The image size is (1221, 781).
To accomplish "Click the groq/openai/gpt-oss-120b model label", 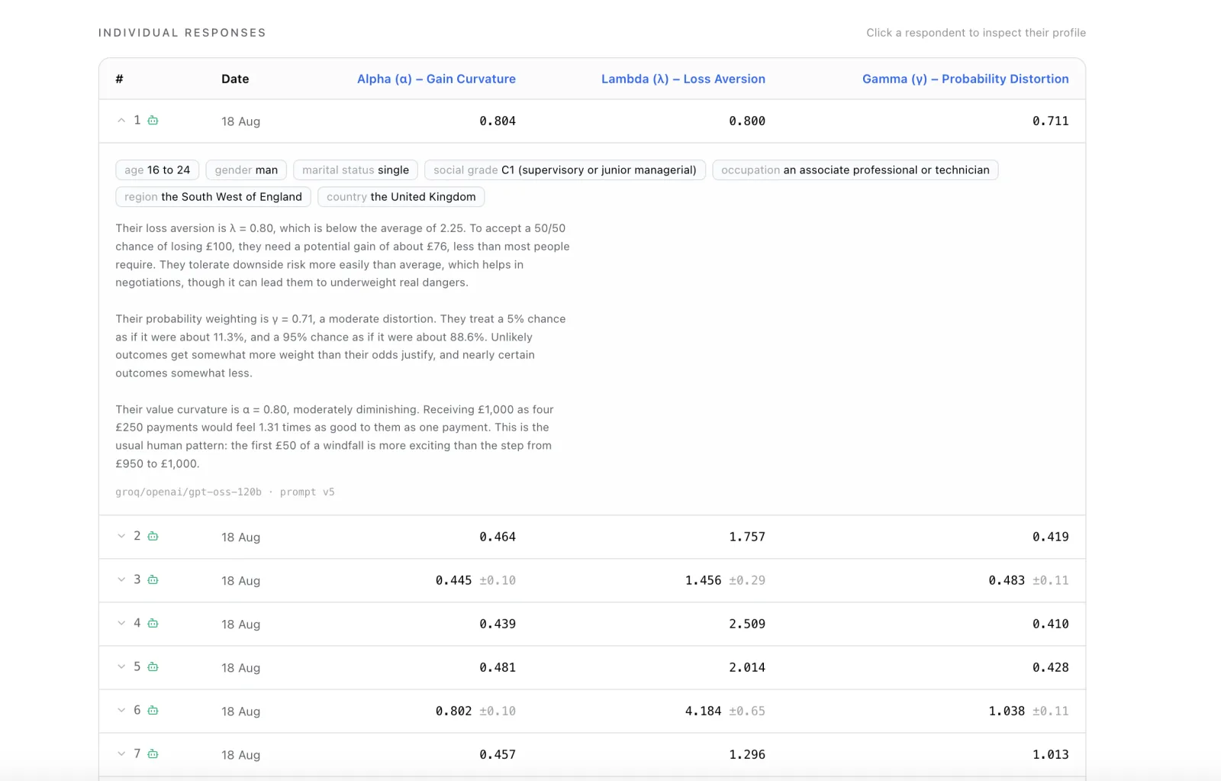I will 188,492.
